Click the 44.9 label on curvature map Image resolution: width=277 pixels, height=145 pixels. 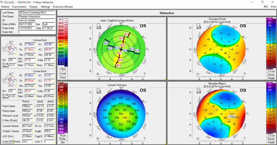tap(126, 34)
